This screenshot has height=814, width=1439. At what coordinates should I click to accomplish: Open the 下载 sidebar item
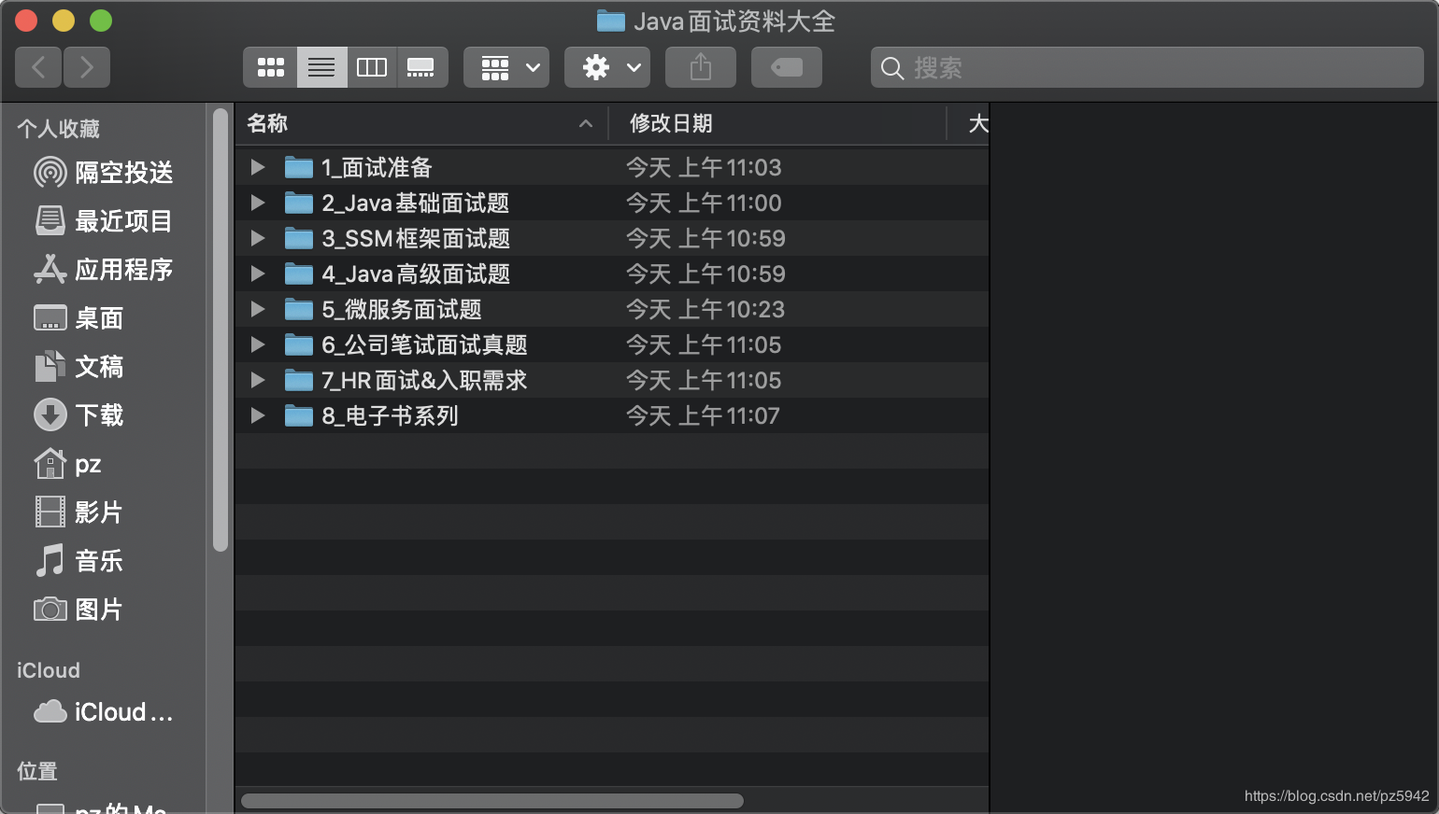tap(96, 414)
